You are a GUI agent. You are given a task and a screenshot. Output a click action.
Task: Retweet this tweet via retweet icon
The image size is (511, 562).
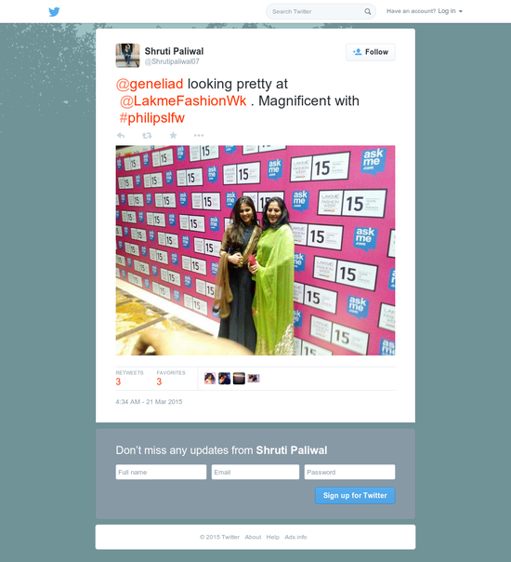[147, 135]
